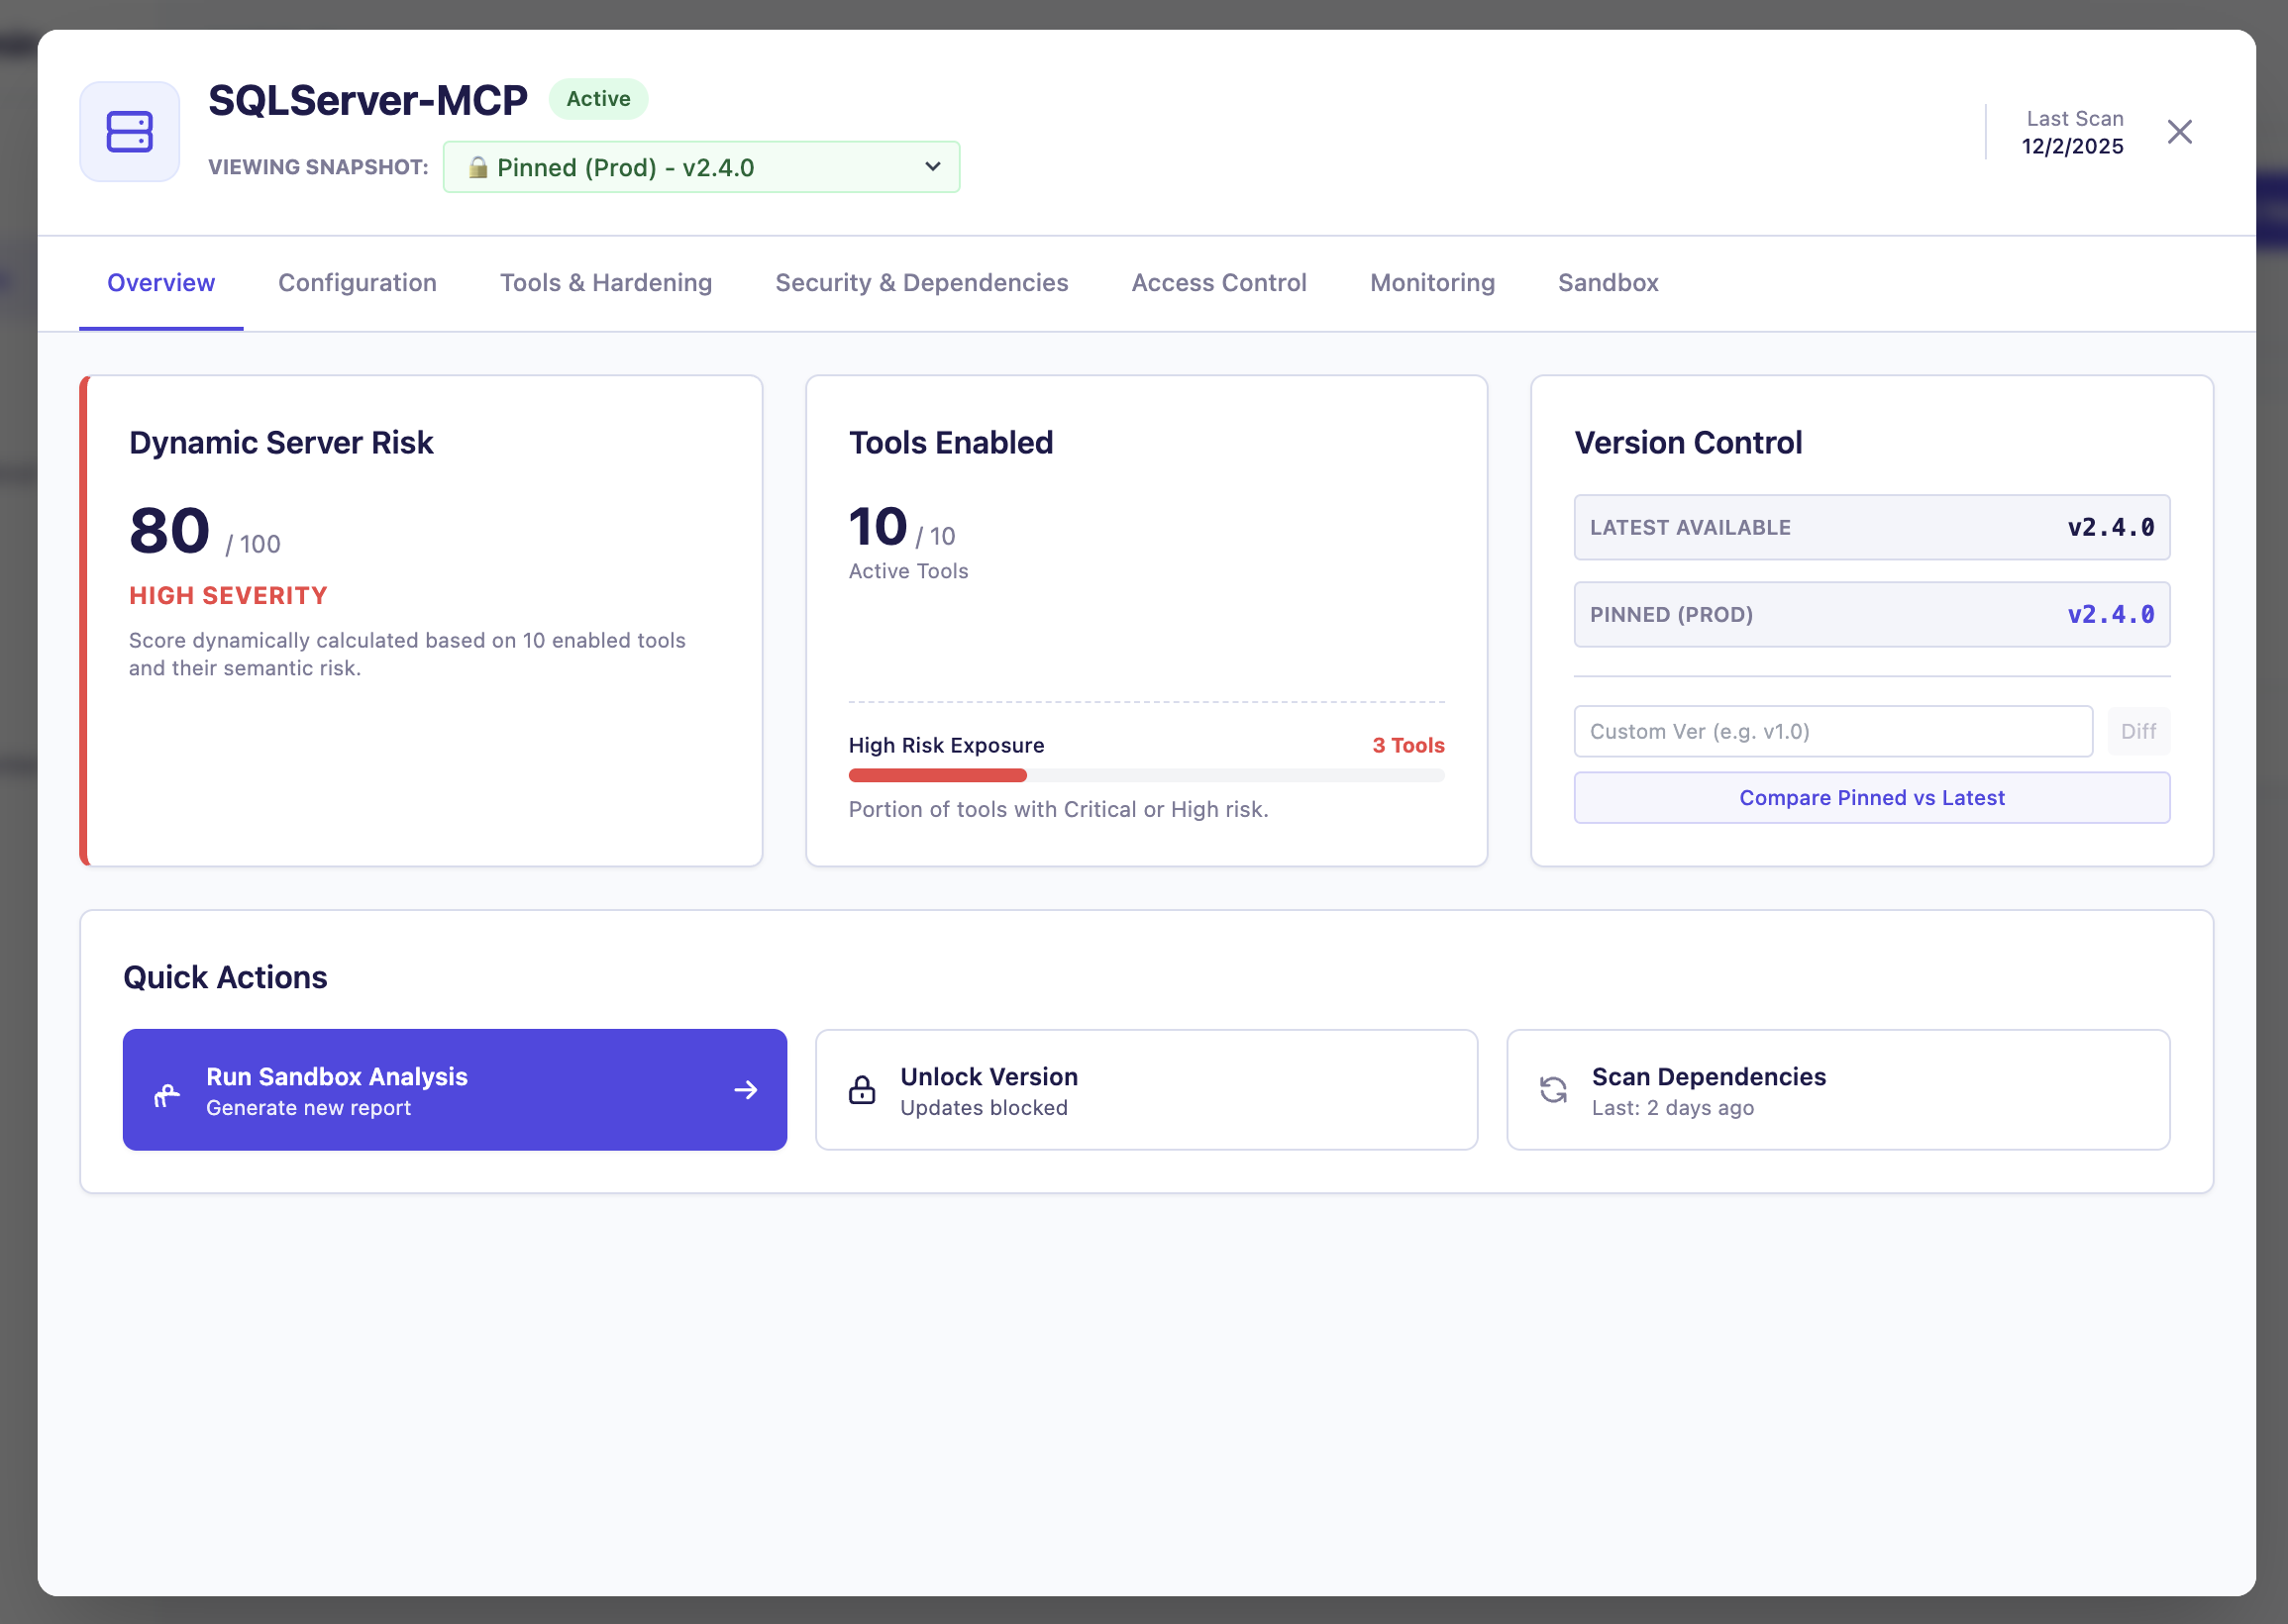Click the sandbox icon in Run Sandbox Analysis
Viewport: 2288px width, 1624px height.
tap(167, 1094)
